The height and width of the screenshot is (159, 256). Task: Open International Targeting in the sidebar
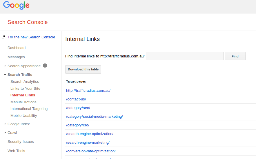(x=29, y=109)
